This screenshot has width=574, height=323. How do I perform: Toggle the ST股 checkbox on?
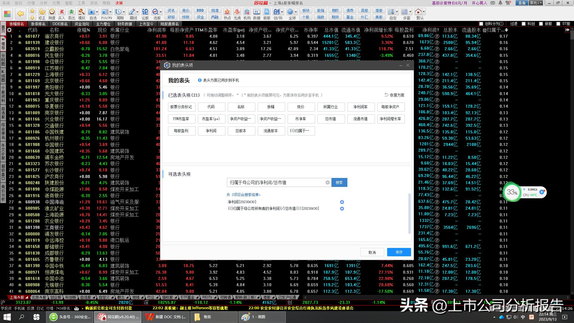click(558, 24)
